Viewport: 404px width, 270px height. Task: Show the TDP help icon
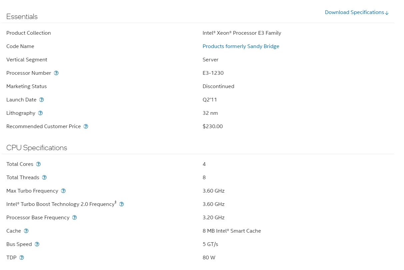[22, 258]
